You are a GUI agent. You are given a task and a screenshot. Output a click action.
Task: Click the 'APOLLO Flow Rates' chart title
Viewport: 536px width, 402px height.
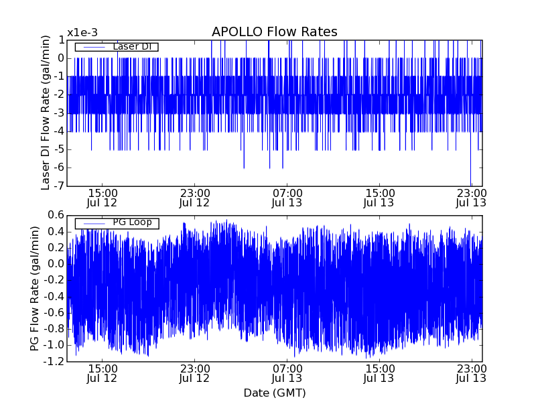[x=274, y=32]
